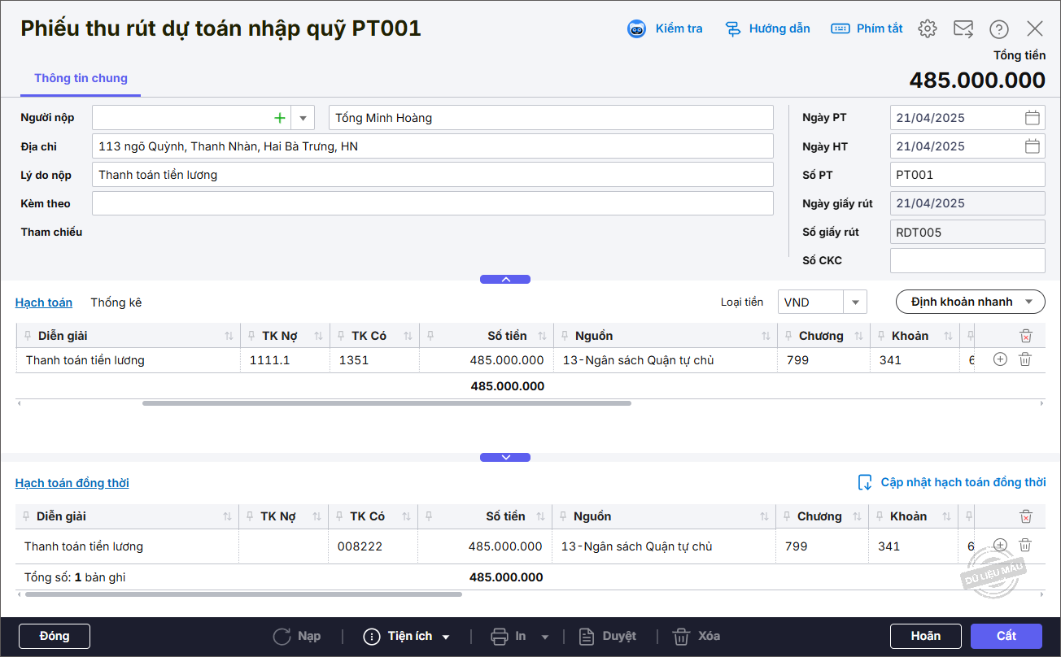The width and height of the screenshot is (1061, 657).
Task: Click the Đóng button
Action: 55,636
